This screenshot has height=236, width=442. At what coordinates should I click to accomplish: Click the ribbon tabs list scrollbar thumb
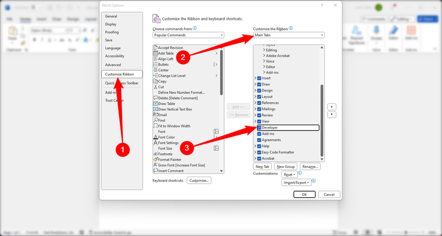(x=322, y=120)
